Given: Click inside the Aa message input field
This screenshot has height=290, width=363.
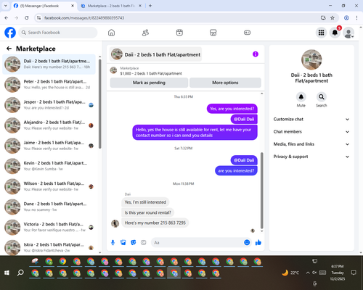Looking at the screenshot, I should click(197, 242).
